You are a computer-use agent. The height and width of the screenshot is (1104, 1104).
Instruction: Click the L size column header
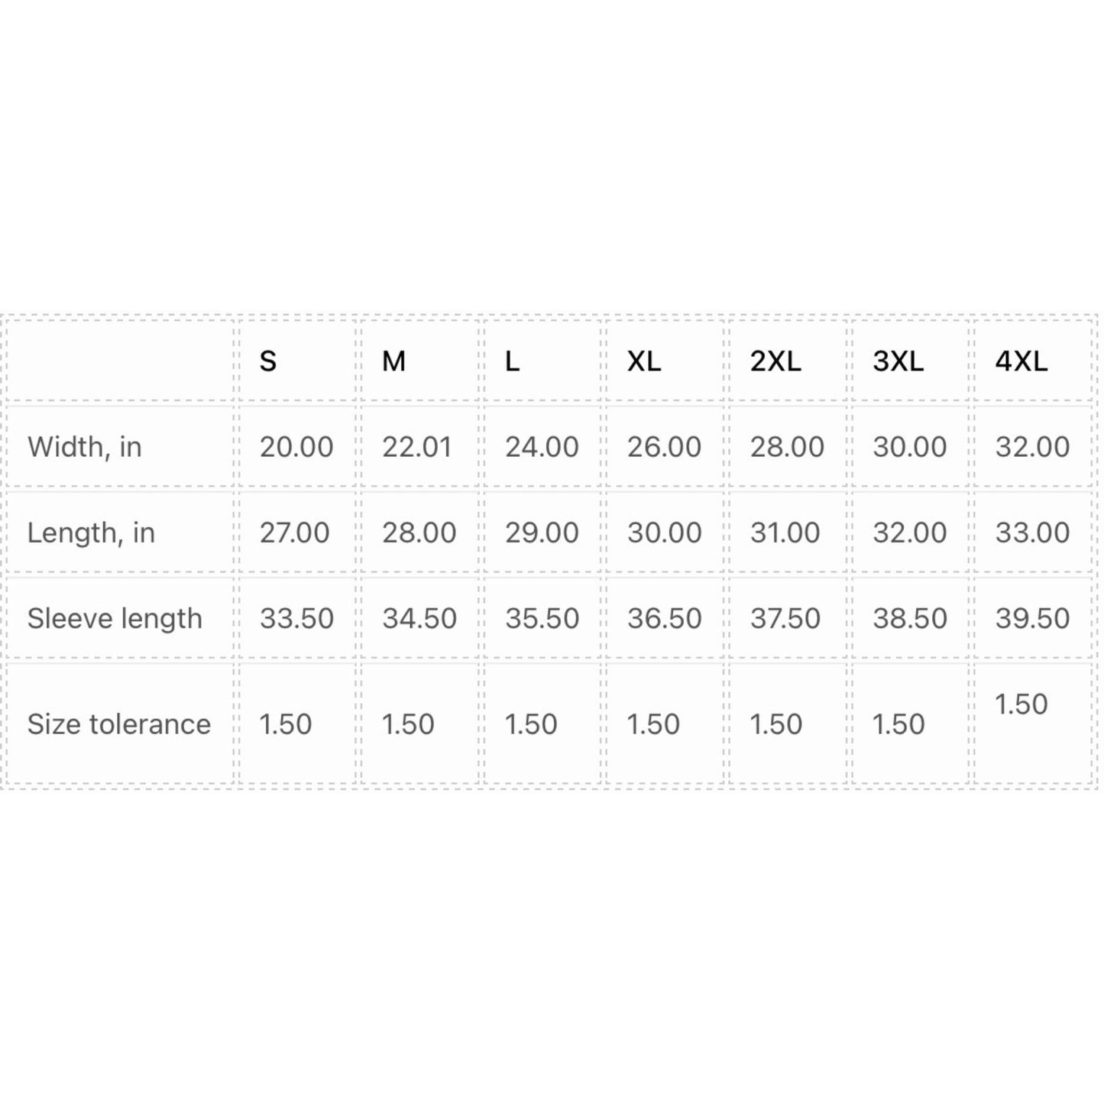click(x=512, y=361)
